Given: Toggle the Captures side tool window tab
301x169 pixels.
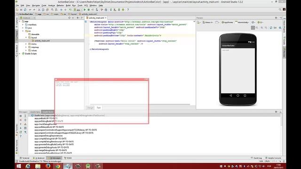Looking at the screenshot, I should pos(17,22).
